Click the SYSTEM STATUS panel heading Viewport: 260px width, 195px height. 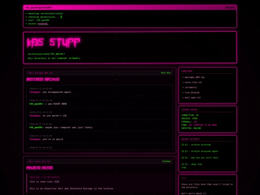[189, 110]
